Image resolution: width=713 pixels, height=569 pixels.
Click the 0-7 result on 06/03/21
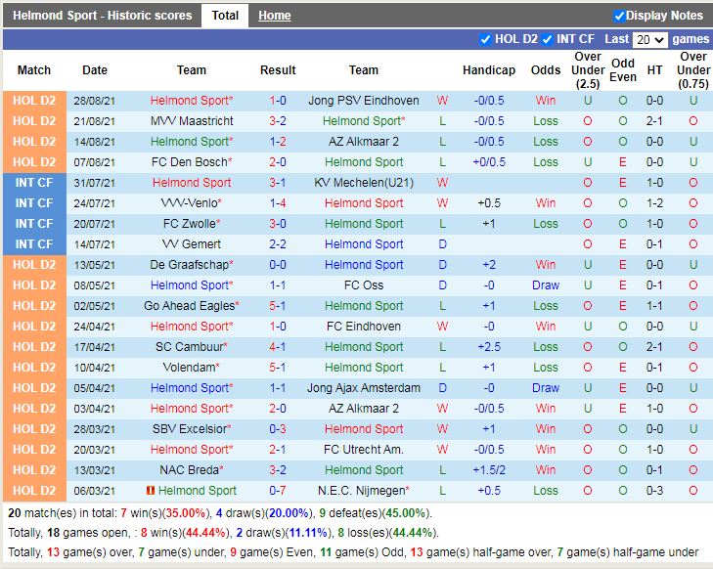(278, 491)
